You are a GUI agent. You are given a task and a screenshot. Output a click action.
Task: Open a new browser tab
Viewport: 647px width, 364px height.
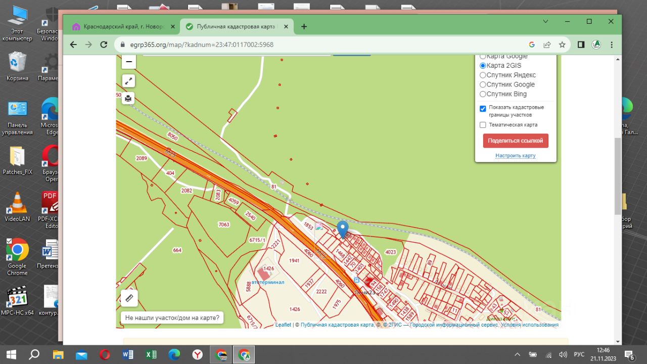[304, 27]
